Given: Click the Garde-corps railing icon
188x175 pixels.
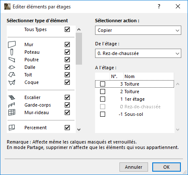Looking at the screenshot, I should click(x=12, y=105).
